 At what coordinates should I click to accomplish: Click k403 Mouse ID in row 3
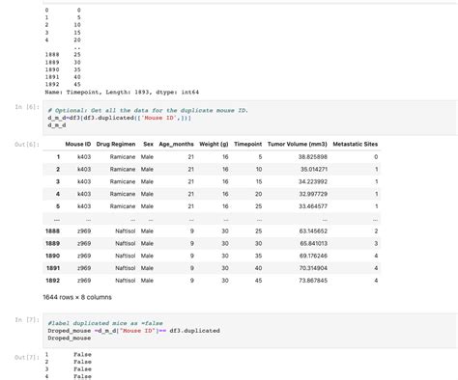click(84, 181)
